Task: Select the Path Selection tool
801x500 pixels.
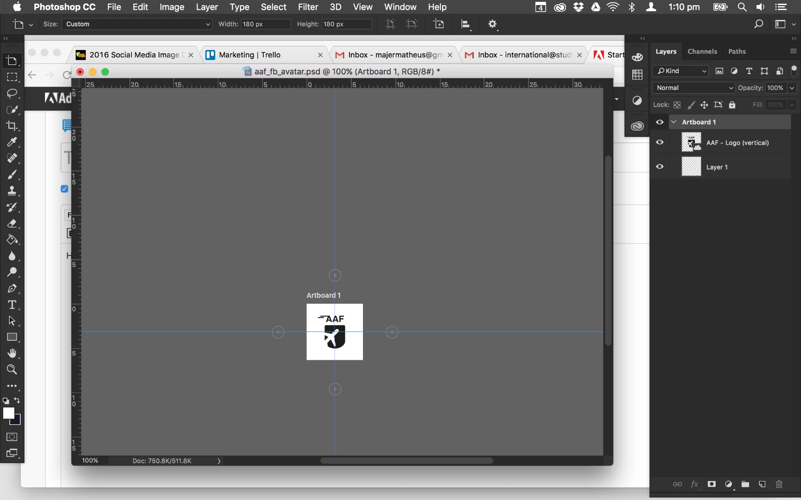Action: [x=12, y=321]
